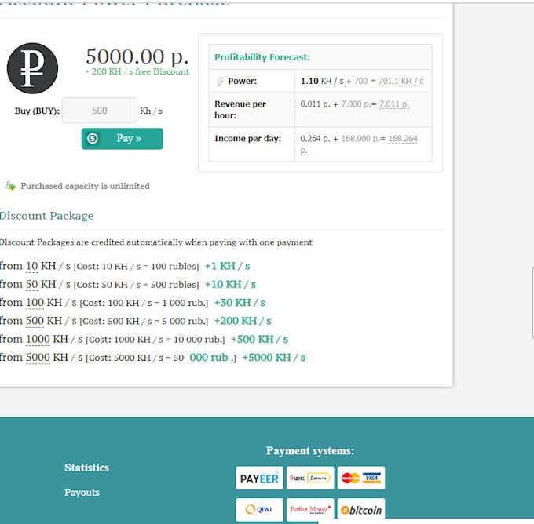Select the PAYEER payment logo
The height and width of the screenshot is (524, 534).
[x=259, y=478]
